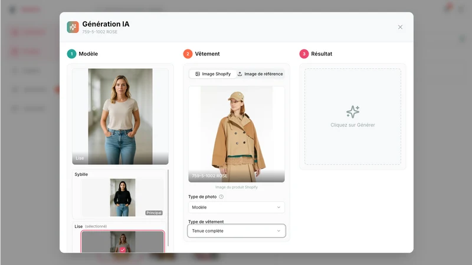Click the model list scrollbar
Image resolution: width=472 pixels, height=265 pixels.
[168, 207]
